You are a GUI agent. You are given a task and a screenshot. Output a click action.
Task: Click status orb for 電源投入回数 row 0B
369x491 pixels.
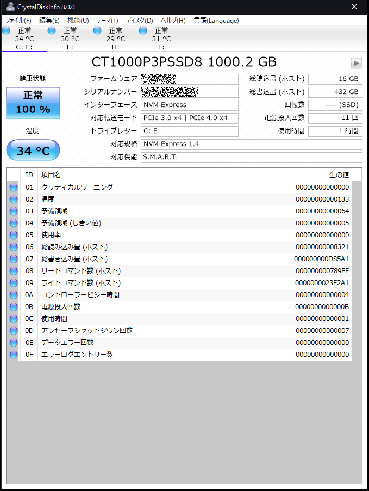click(14, 306)
